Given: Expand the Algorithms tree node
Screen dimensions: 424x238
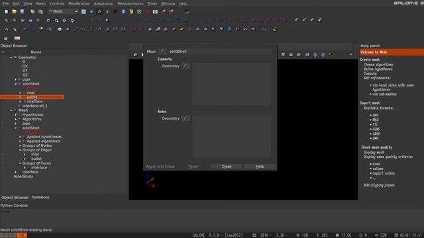Looking at the screenshot, I should 16,119.
